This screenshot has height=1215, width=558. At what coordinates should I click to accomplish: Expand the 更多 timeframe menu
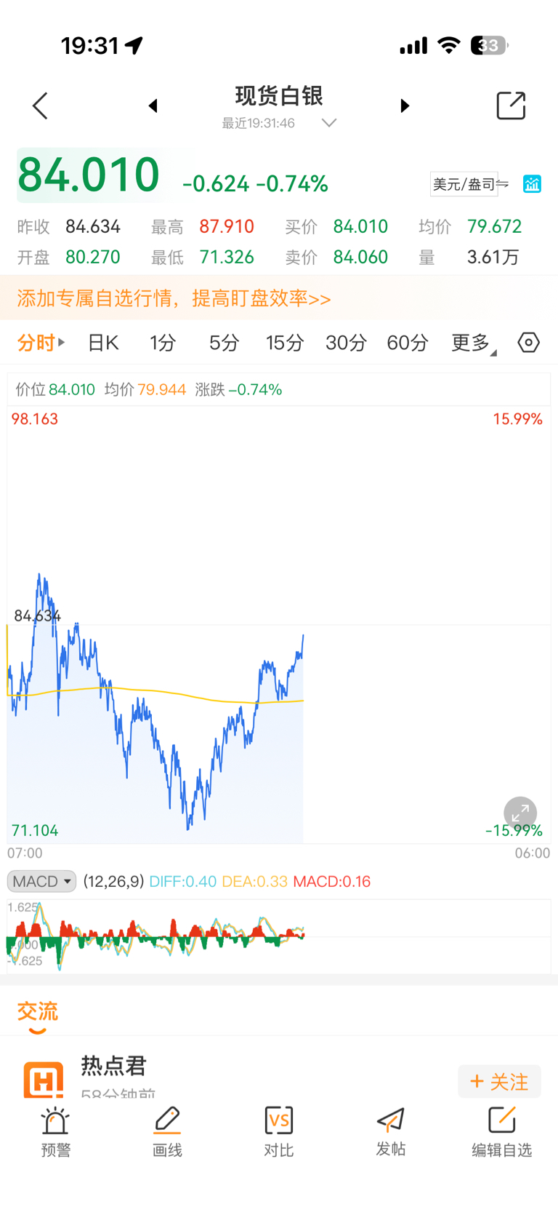tap(473, 343)
